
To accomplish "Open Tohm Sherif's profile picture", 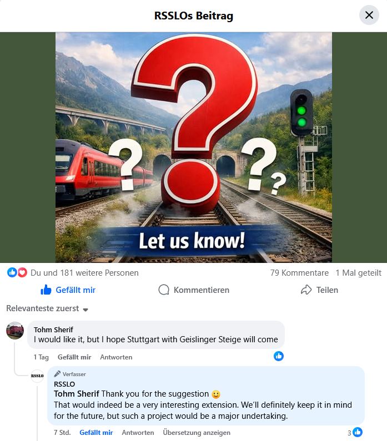I will coord(15,331).
